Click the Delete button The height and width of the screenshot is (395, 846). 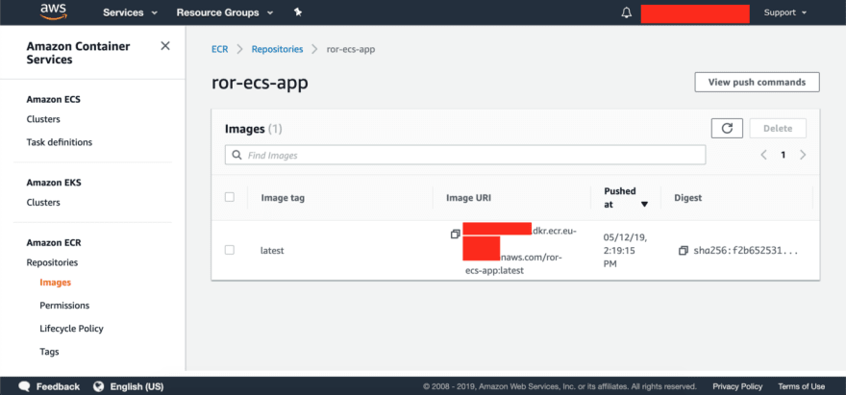778,129
